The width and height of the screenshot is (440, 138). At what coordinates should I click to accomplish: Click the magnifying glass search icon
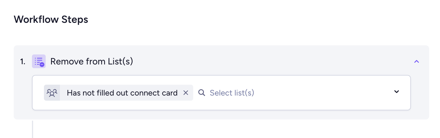pyautogui.click(x=202, y=93)
